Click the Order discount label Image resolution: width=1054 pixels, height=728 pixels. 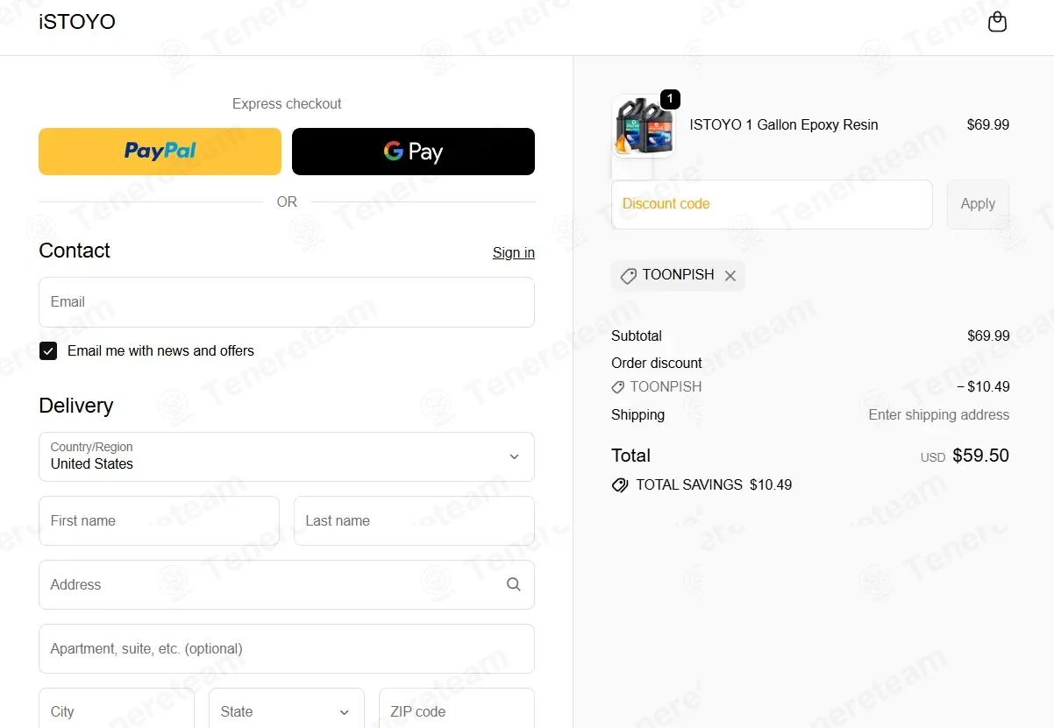pyautogui.click(x=657, y=363)
